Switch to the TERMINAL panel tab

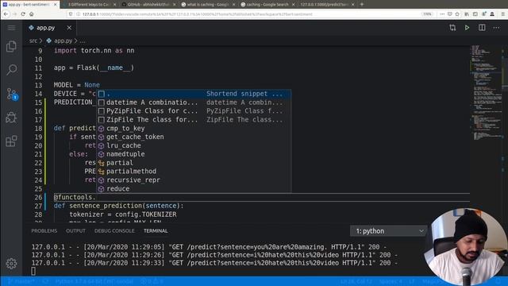click(x=156, y=231)
